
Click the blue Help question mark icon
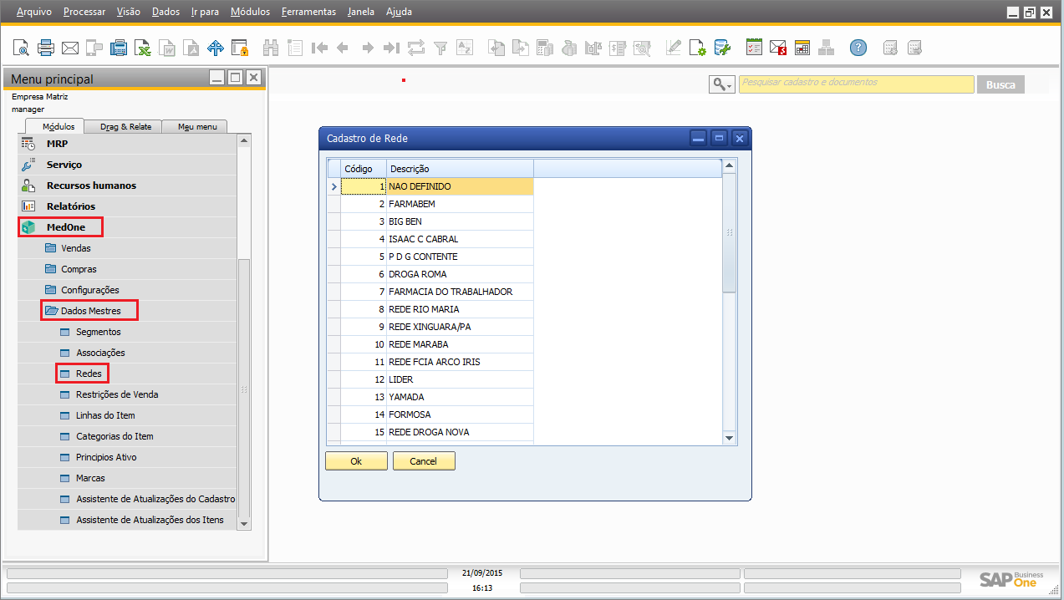click(x=858, y=48)
